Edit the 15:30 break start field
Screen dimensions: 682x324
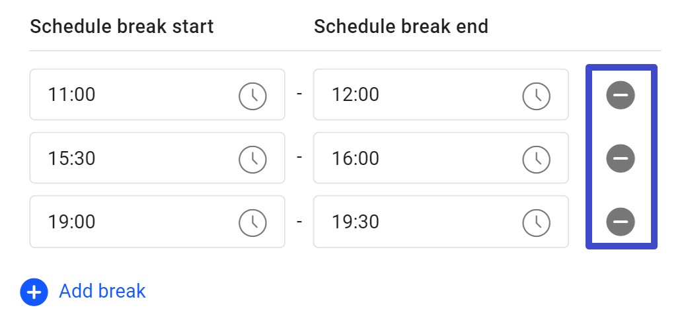pyautogui.click(x=157, y=158)
